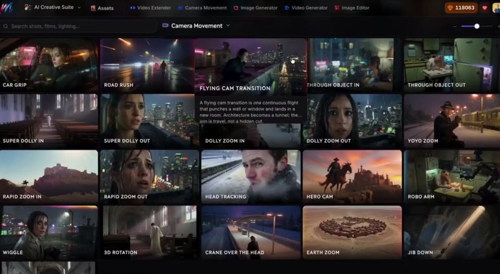Select the Car Grip thumbnail
Image resolution: width=500 pixels, height=274 pixels.
point(49,65)
